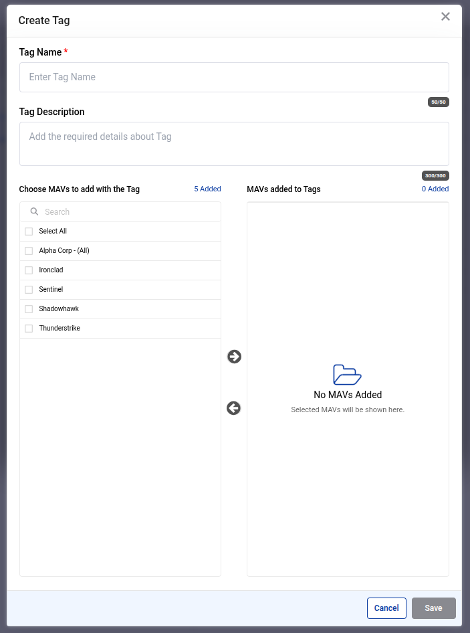The height and width of the screenshot is (633, 470).
Task: Enable the Ironclad checkbox
Action: [x=29, y=270]
